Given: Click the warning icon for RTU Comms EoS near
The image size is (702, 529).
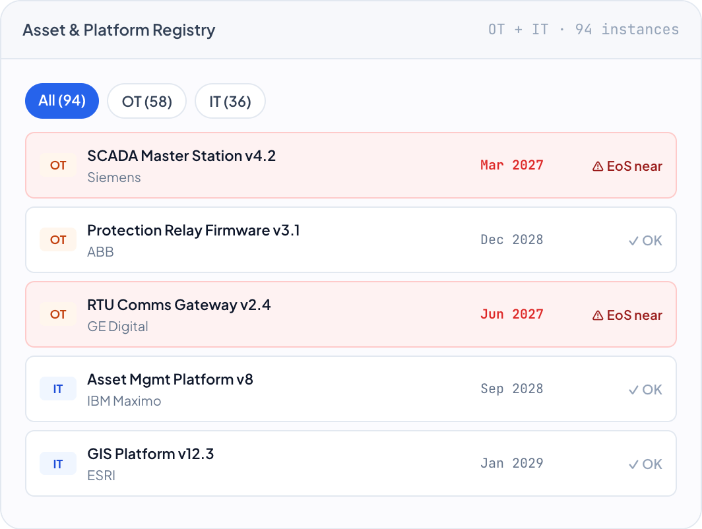Looking at the screenshot, I should point(598,315).
